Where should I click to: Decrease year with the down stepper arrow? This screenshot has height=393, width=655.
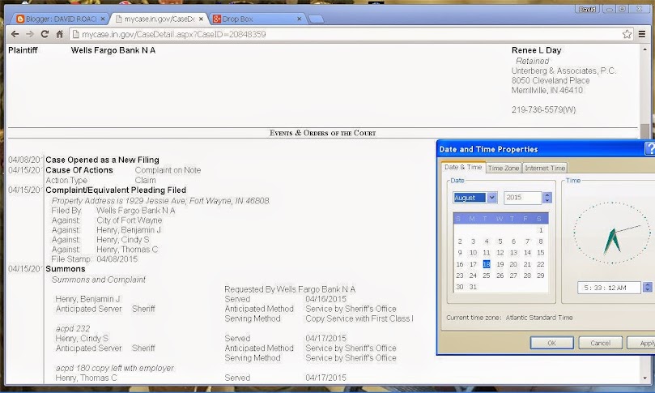click(x=547, y=200)
